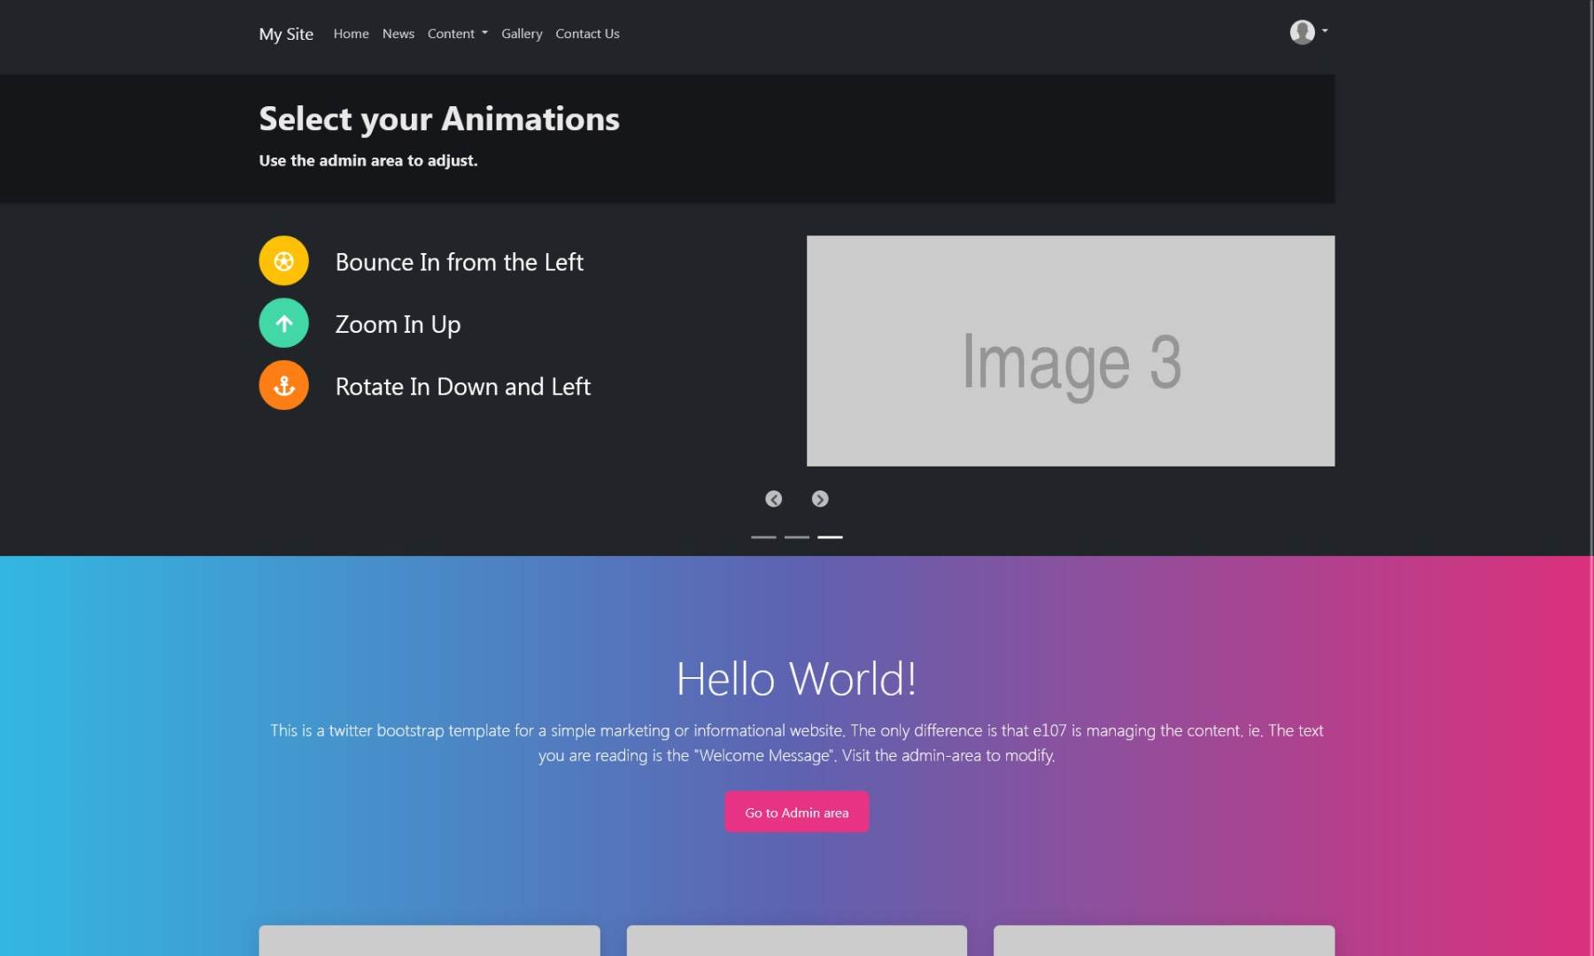Click the My Site brand link

click(x=285, y=34)
